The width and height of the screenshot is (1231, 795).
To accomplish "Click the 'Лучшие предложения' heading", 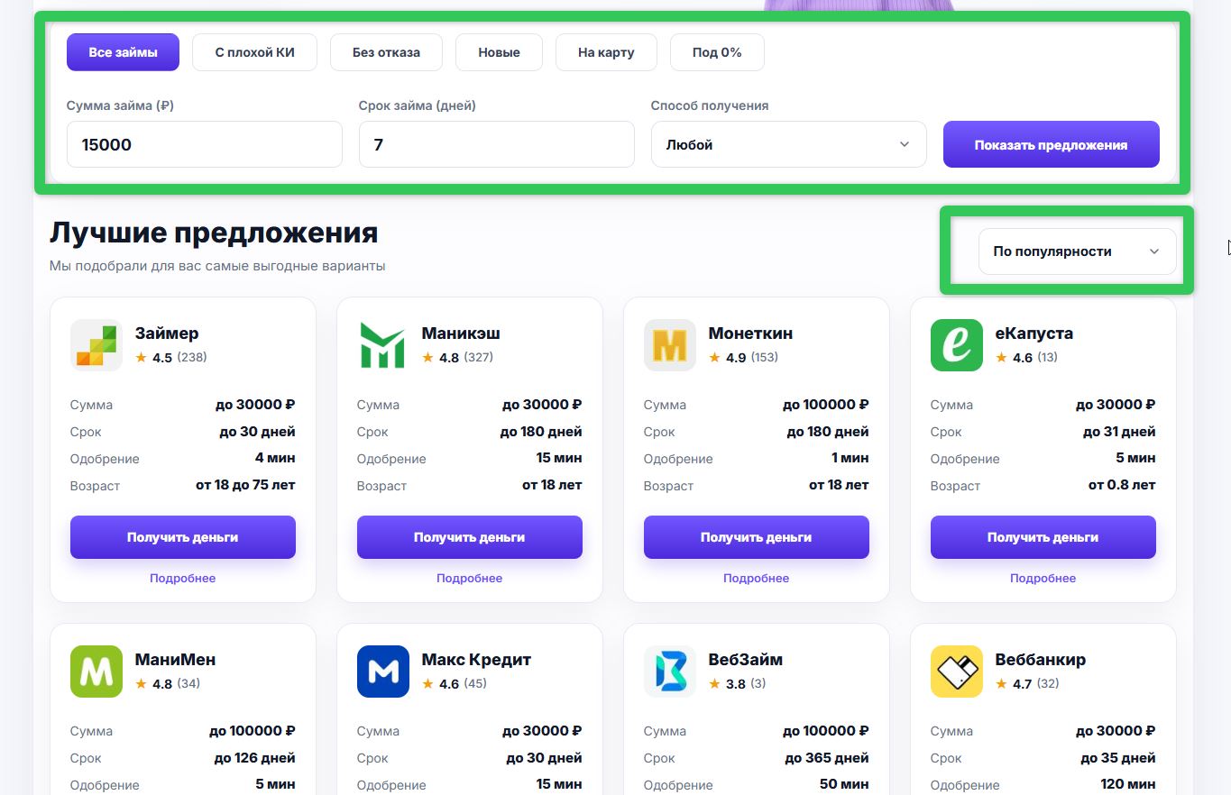I will click(214, 233).
